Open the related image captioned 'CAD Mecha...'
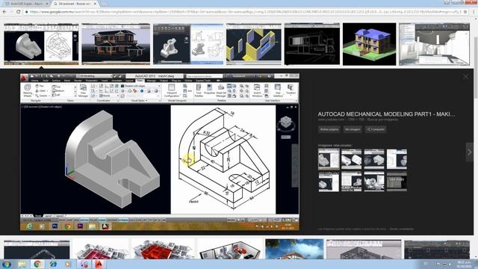 [x=352, y=182]
